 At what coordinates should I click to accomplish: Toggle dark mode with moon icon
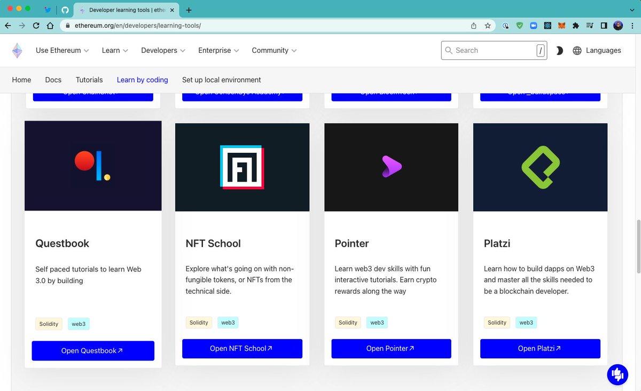(x=559, y=51)
